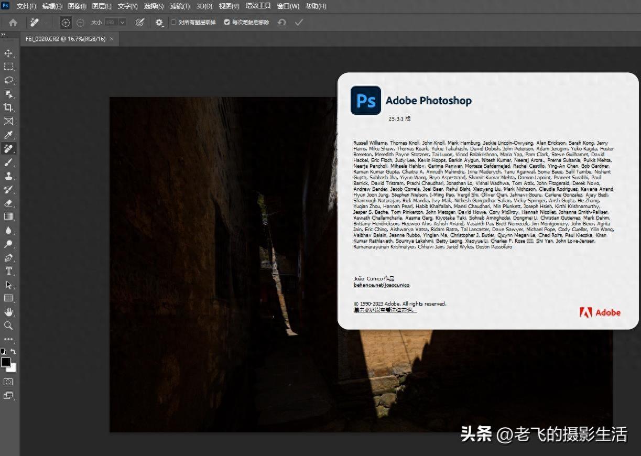
Task: Select the Crop tool
Action: [8, 107]
